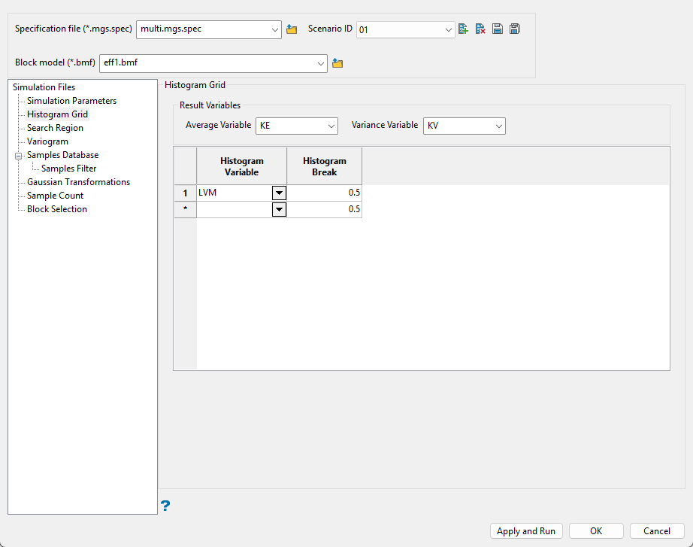
Task: Click the save scenario icon
Action: 498,29
